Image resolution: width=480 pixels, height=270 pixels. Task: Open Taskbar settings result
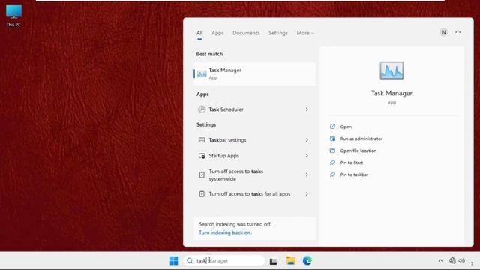pos(254,140)
